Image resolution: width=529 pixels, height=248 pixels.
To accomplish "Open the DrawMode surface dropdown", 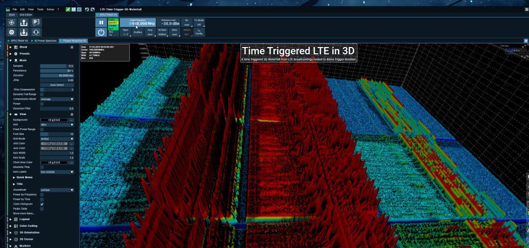I will [57, 190].
